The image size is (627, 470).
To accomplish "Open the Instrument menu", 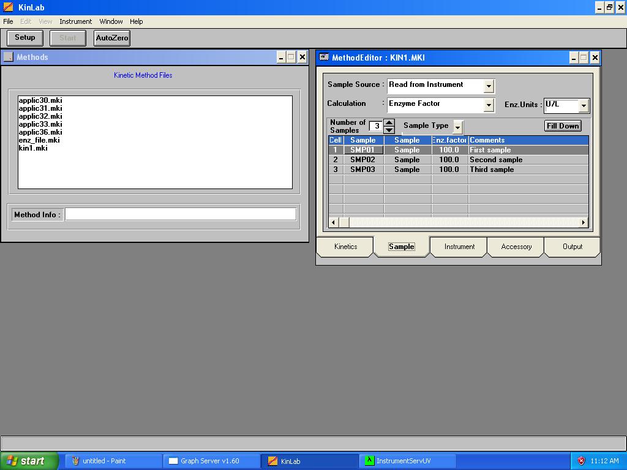I will click(75, 21).
